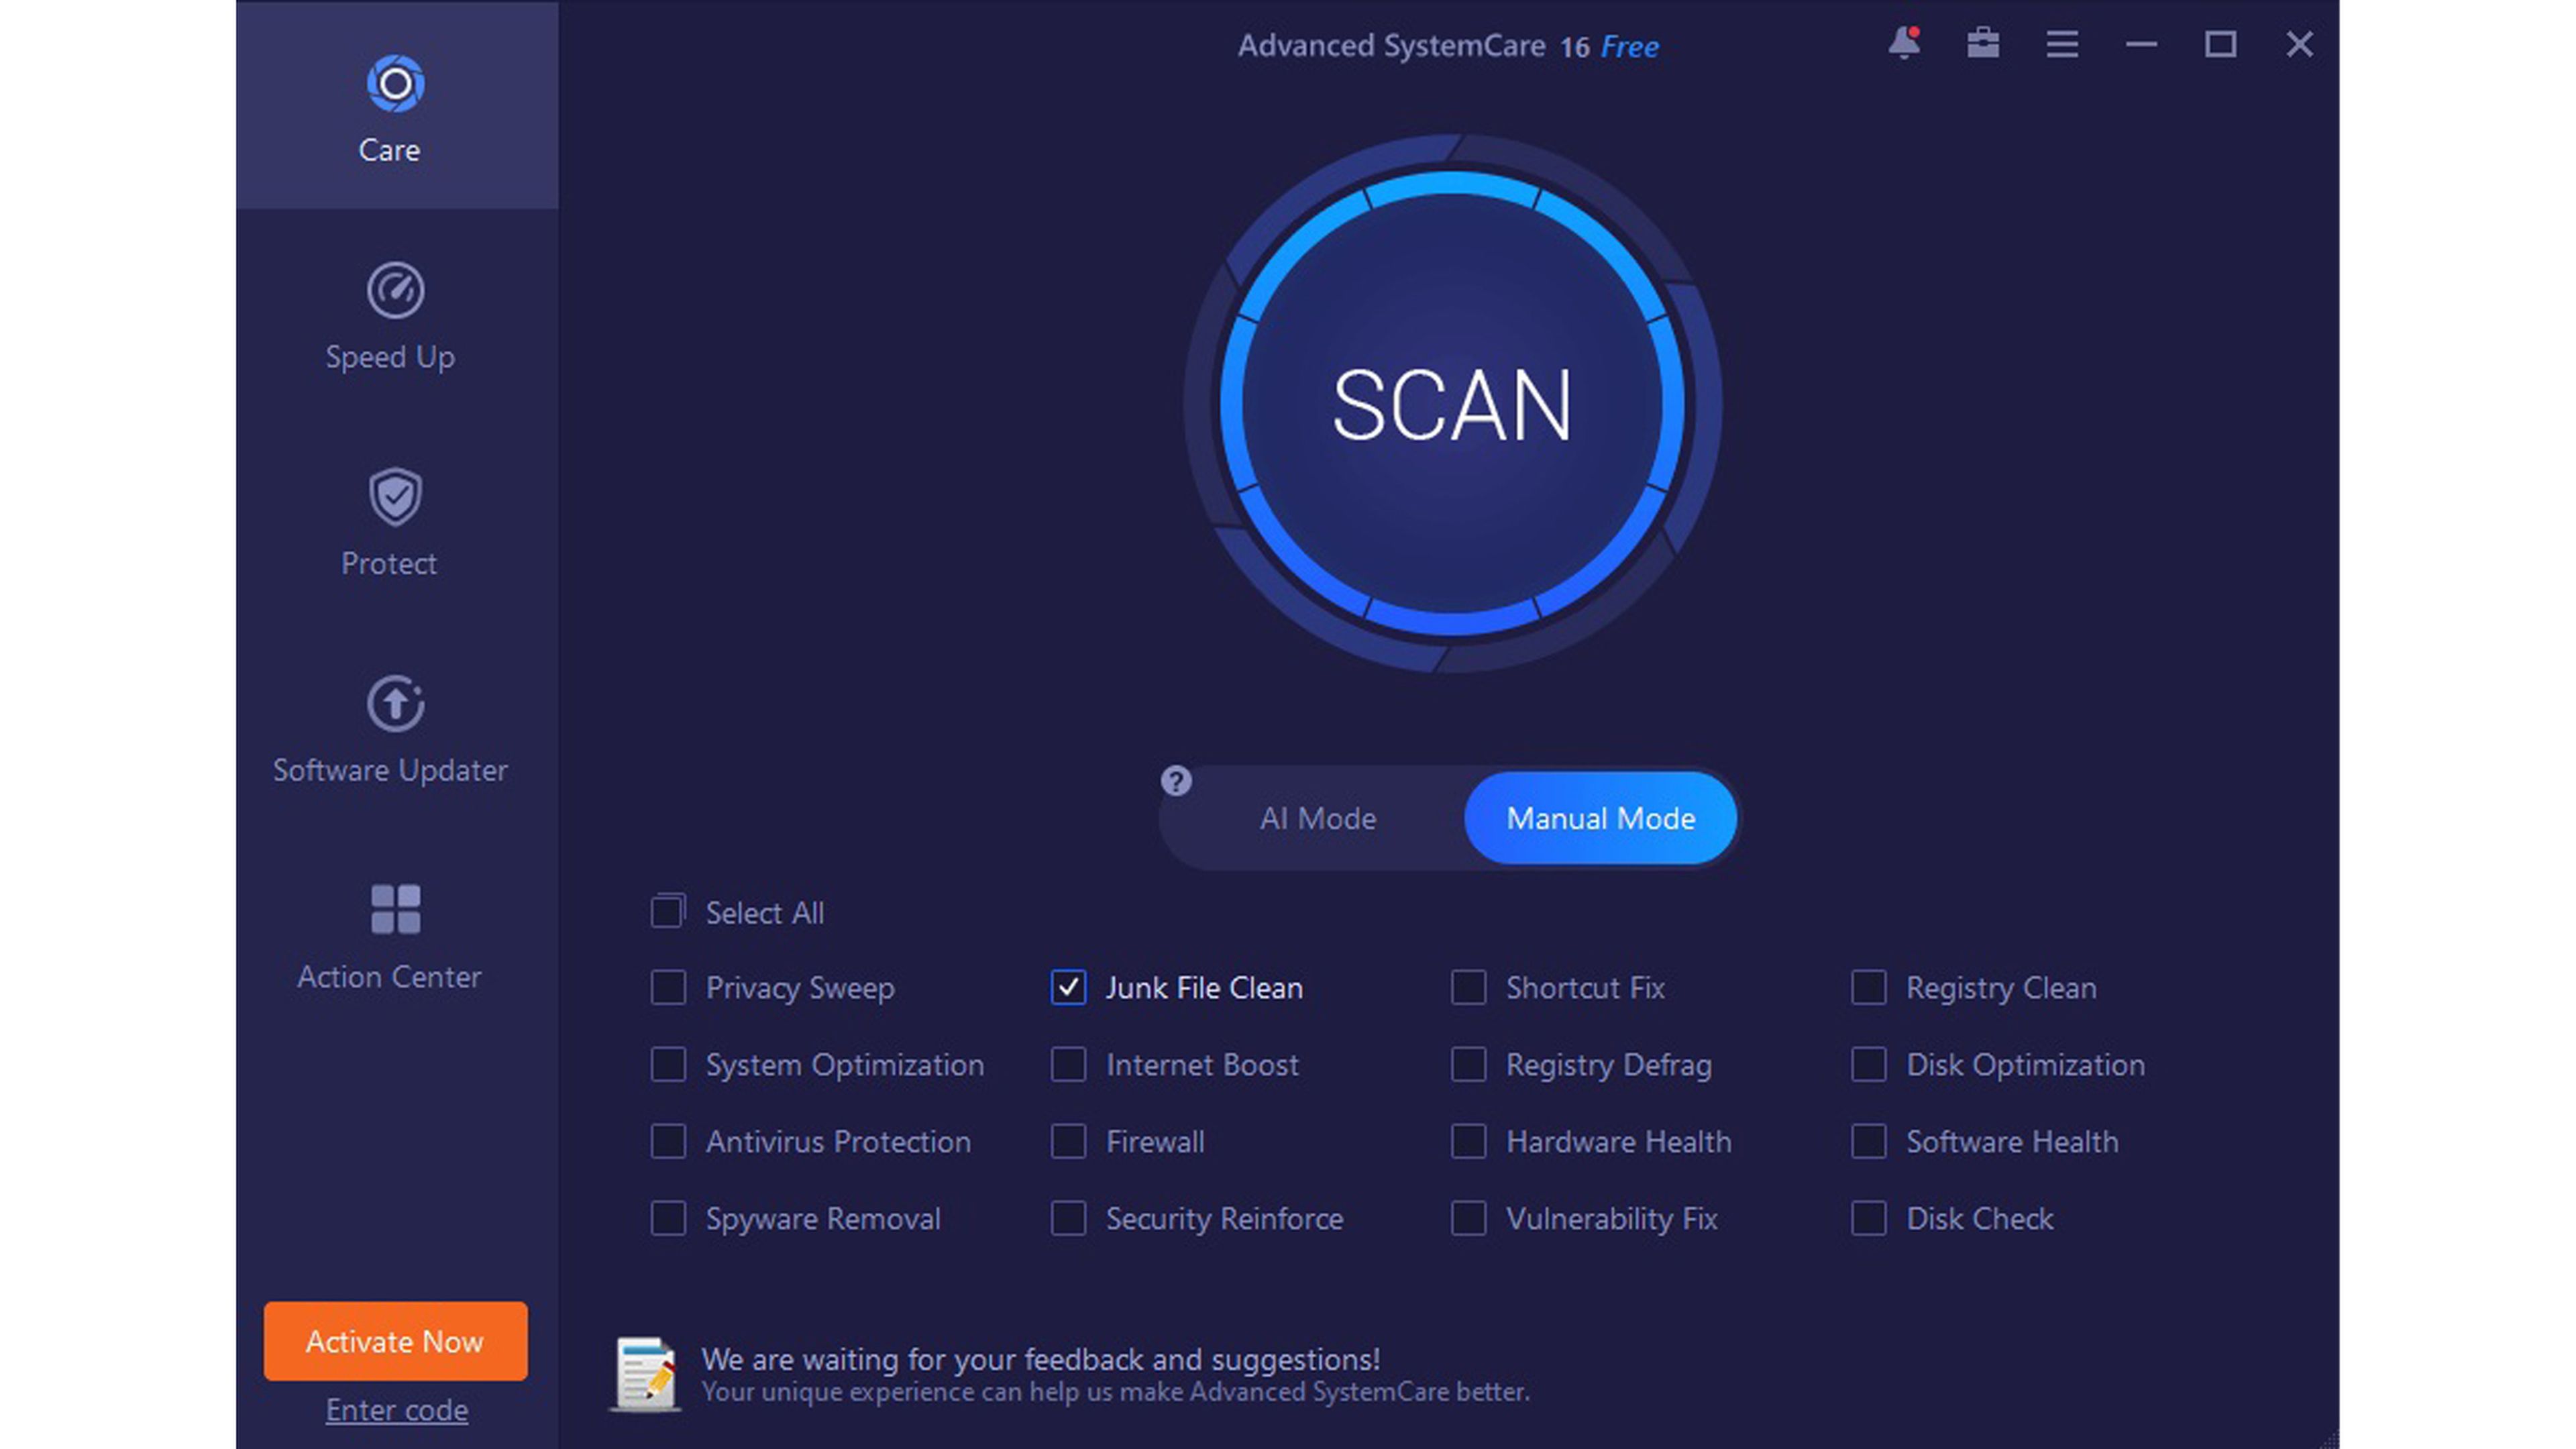
Task: Enable Disk Check checkbox
Action: tap(1868, 1219)
